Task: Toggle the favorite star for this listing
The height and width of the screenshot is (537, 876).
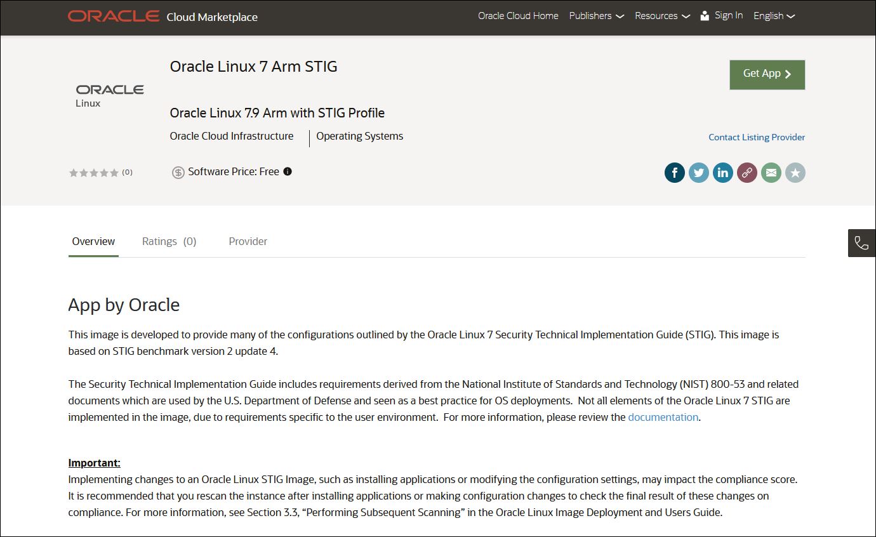Action: click(x=795, y=172)
